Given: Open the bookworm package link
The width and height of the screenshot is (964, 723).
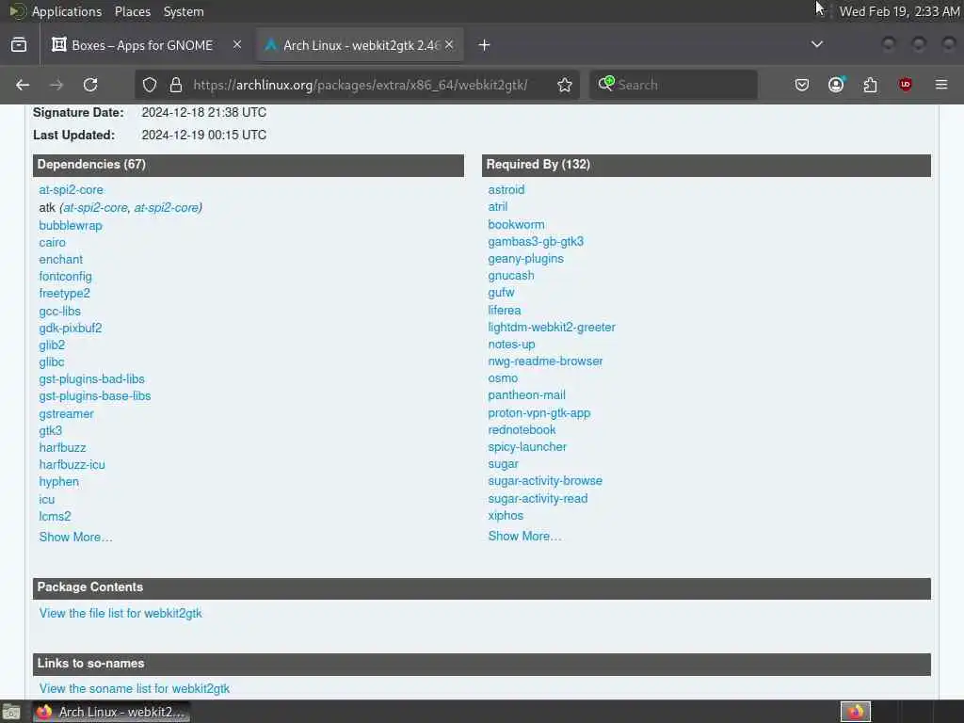Looking at the screenshot, I should pos(516,224).
